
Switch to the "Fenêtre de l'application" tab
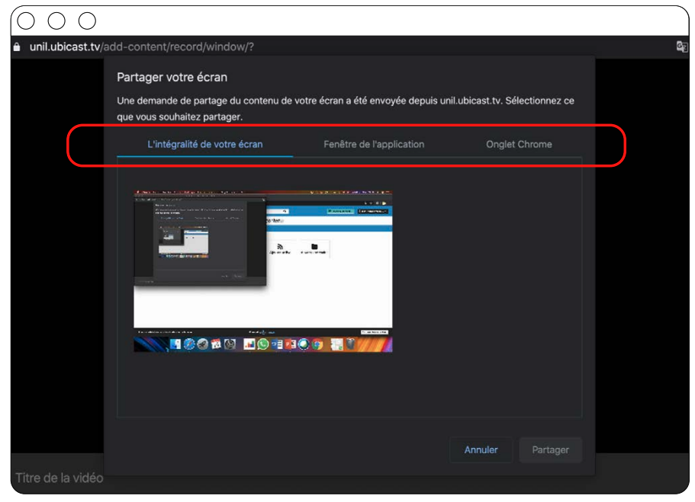click(374, 144)
